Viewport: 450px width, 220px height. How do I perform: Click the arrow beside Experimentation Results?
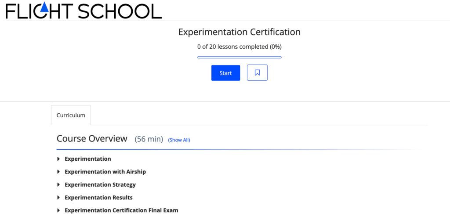click(x=58, y=198)
